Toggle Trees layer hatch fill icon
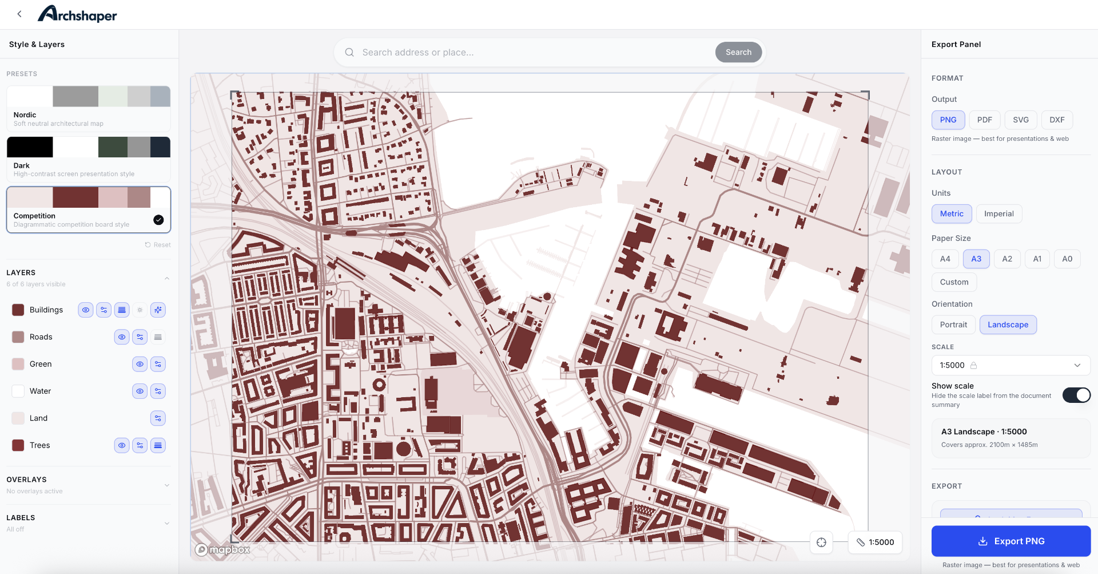The width and height of the screenshot is (1098, 574). pyautogui.click(x=158, y=445)
